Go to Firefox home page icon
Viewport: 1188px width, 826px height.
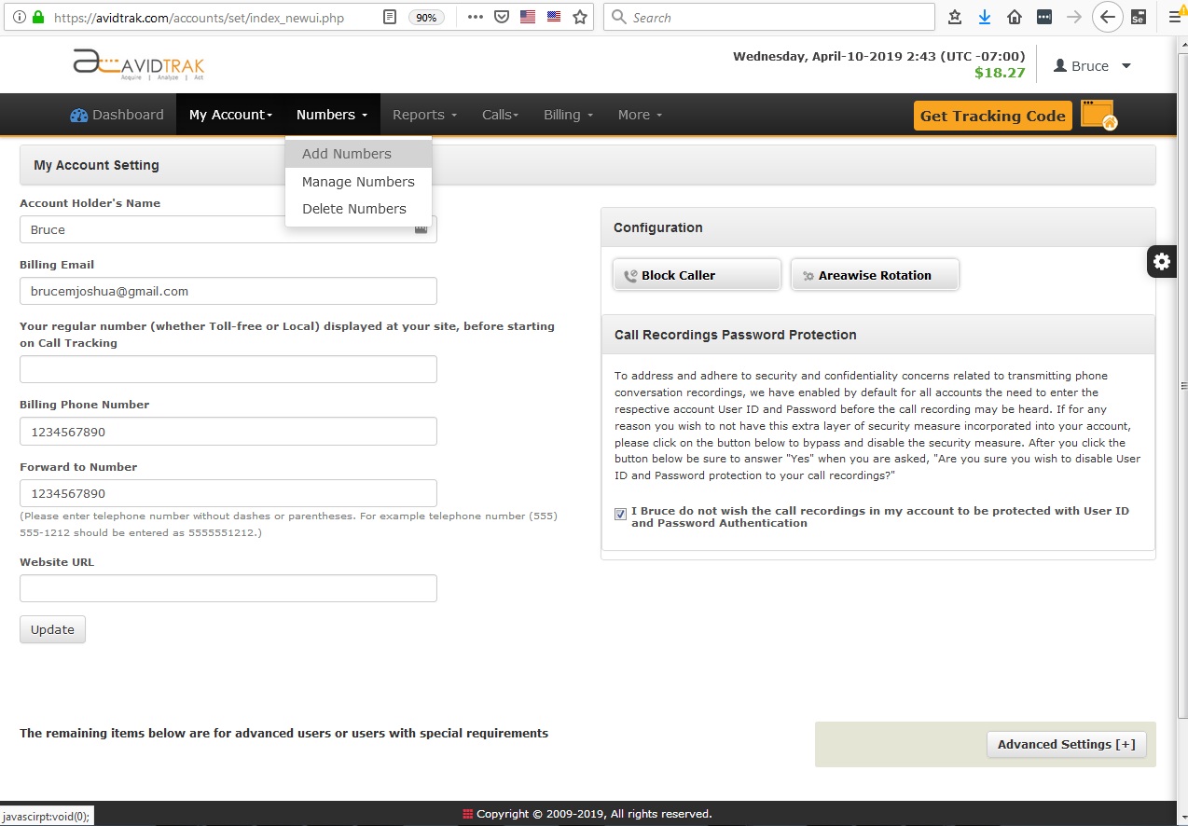coord(1015,17)
